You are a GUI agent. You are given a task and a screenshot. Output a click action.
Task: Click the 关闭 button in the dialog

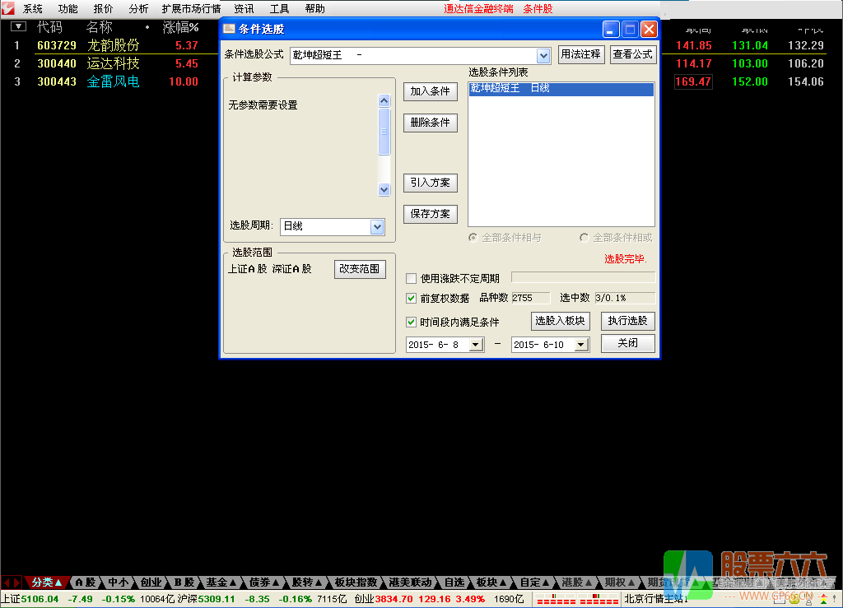[x=628, y=343]
